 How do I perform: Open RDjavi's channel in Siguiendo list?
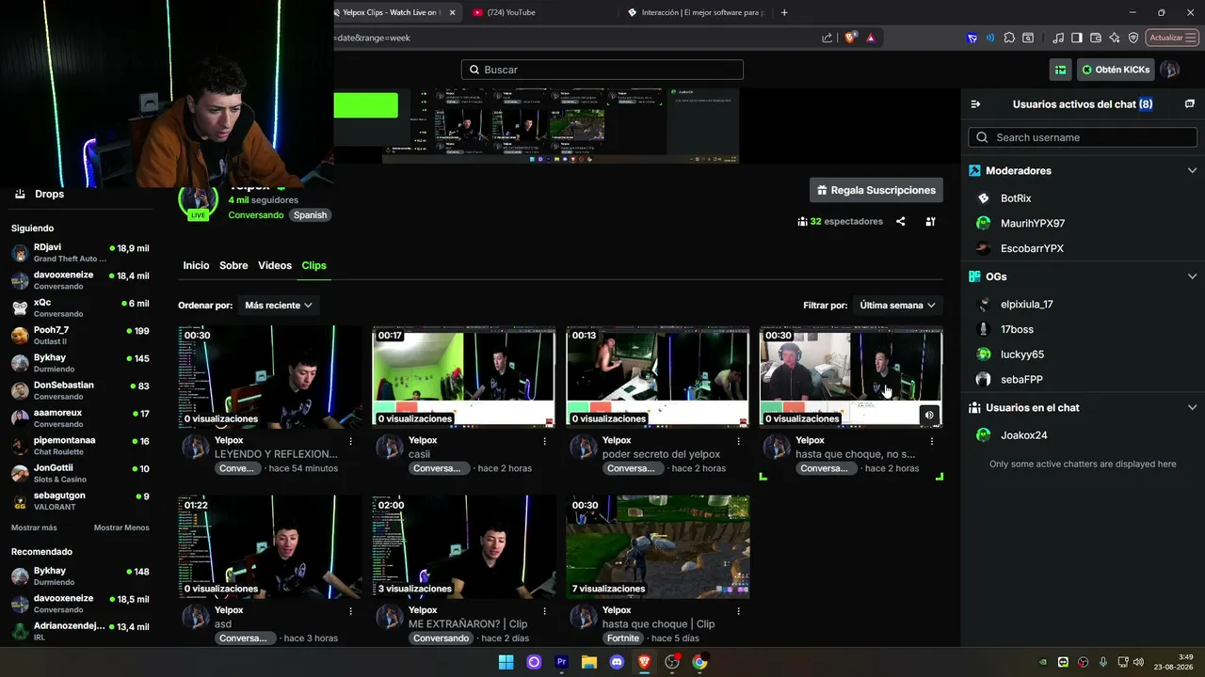(80, 252)
